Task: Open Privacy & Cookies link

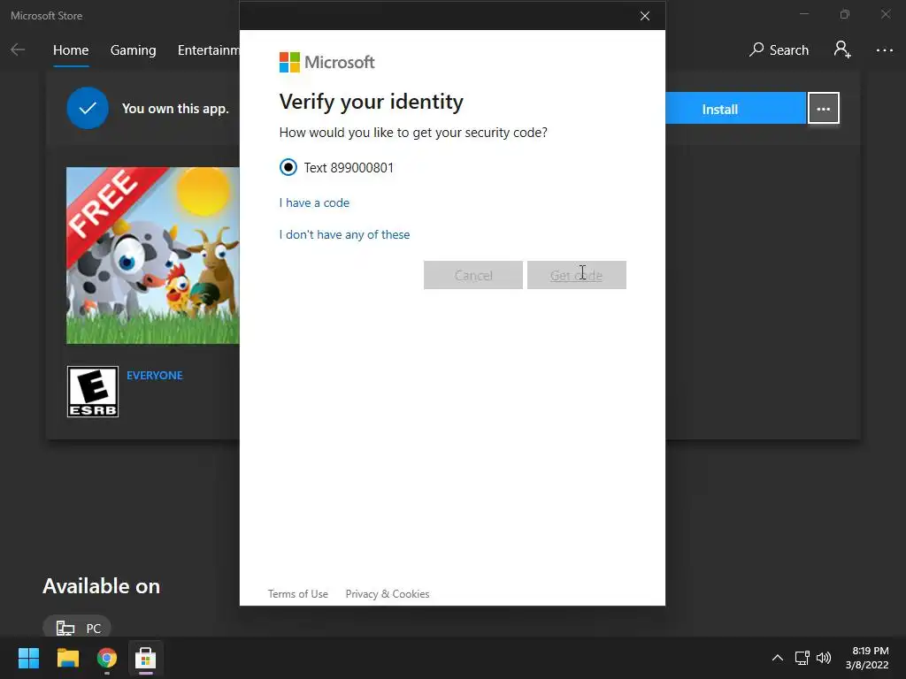Action: tap(388, 593)
